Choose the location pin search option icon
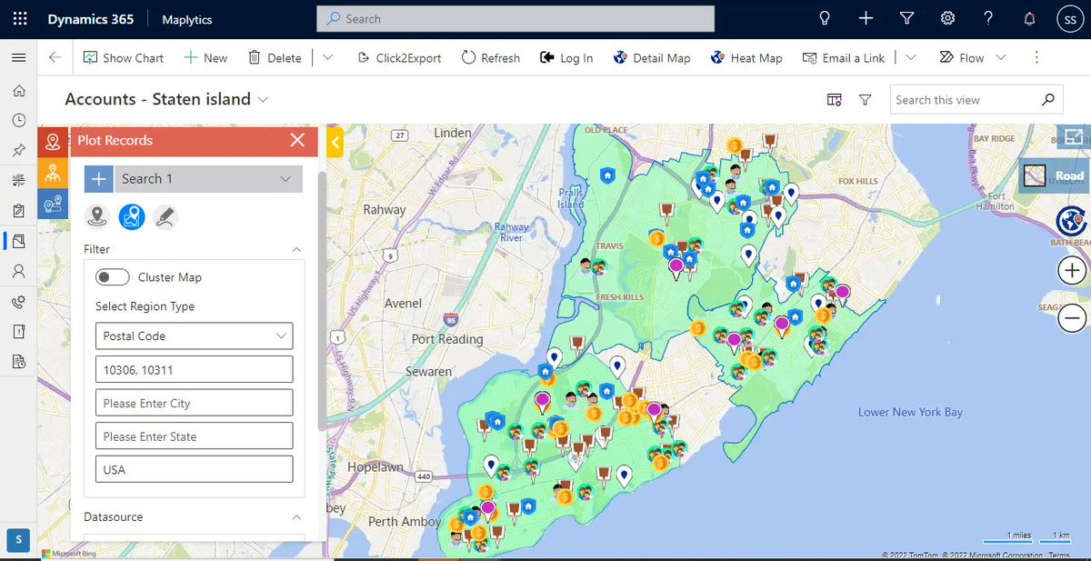Viewport: 1091px width, 561px height. pyautogui.click(x=97, y=216)
